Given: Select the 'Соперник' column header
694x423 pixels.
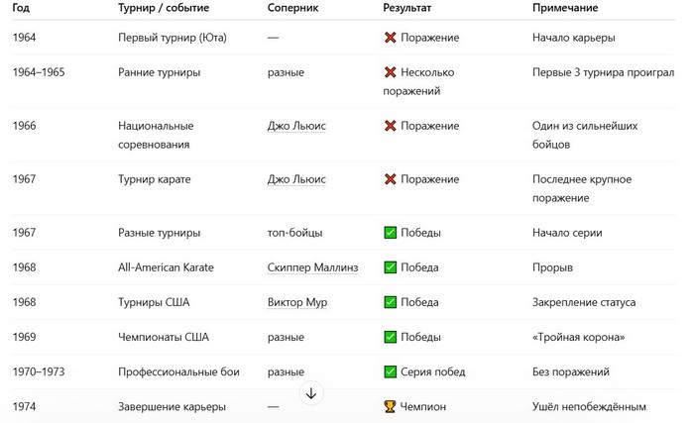Looking at the screenshot, I should (x=293, y=7).
